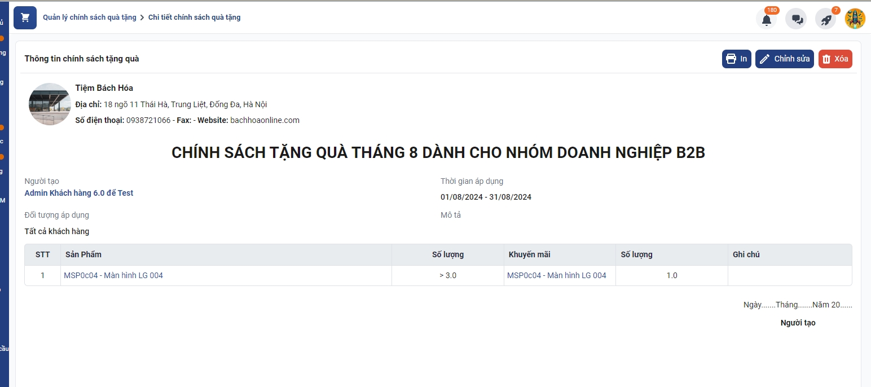
Task: Click the Tiệm Bách Hóa store logo
Action: click(50, 104)
